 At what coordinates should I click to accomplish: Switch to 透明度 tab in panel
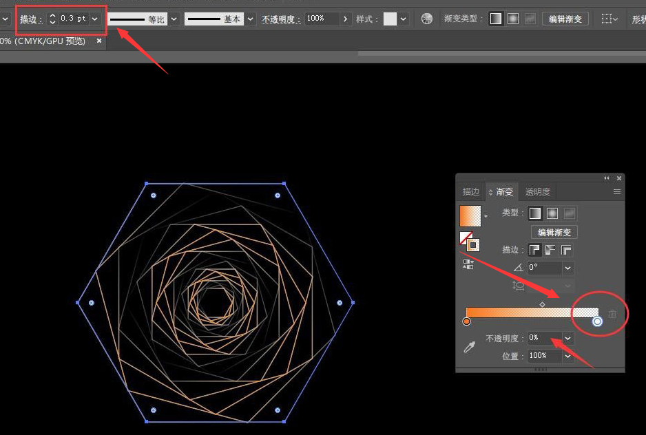538,192
